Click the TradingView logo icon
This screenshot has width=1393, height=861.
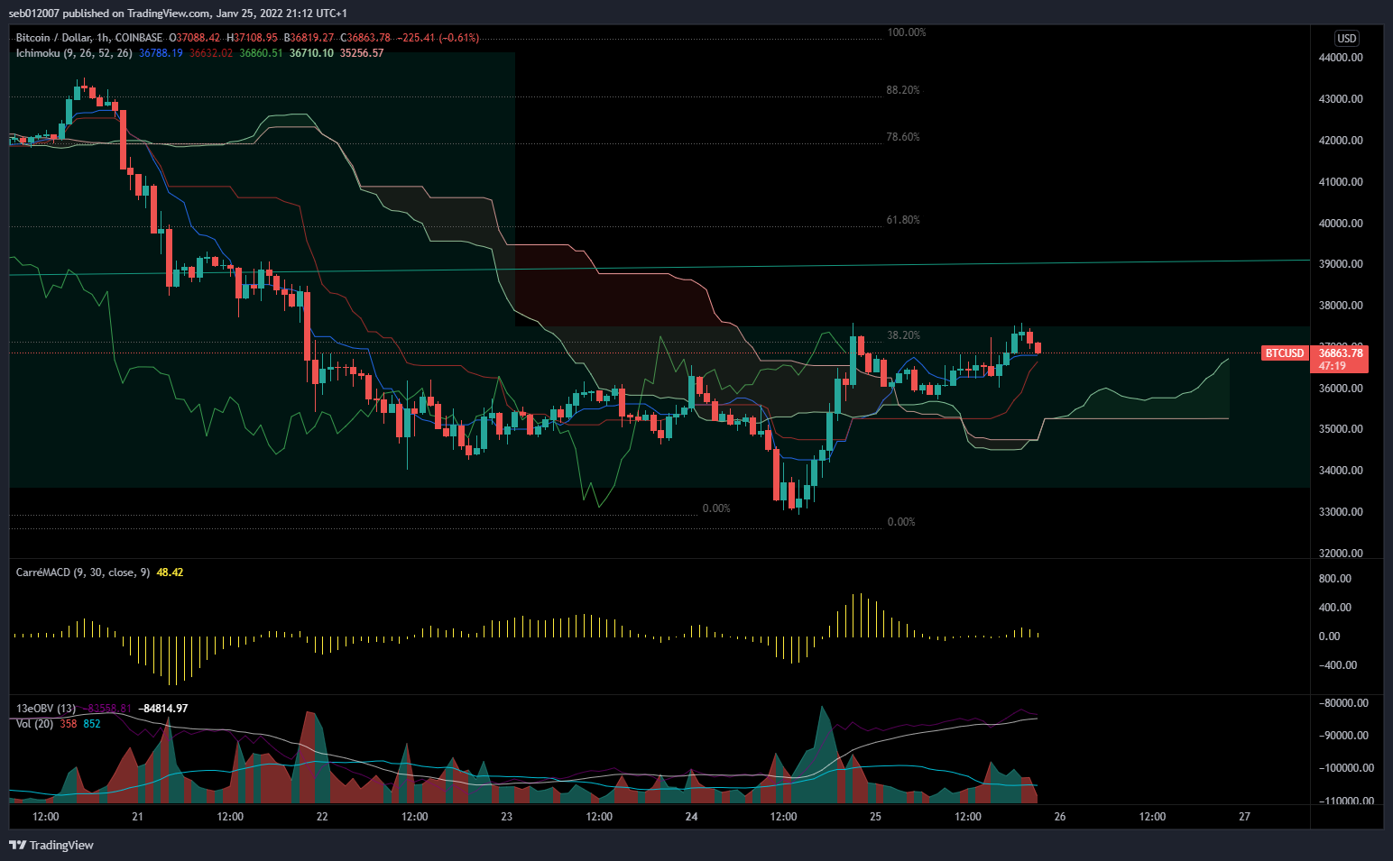pyautogui.click(x=17, y=845)
